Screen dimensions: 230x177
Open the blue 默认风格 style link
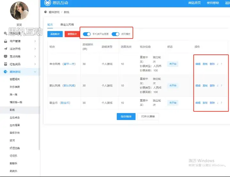pos(69,86)
